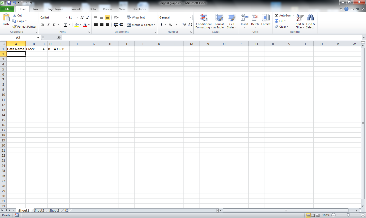Apply Percent Style format
Viewport: 366px width, 218px height.
170,25
